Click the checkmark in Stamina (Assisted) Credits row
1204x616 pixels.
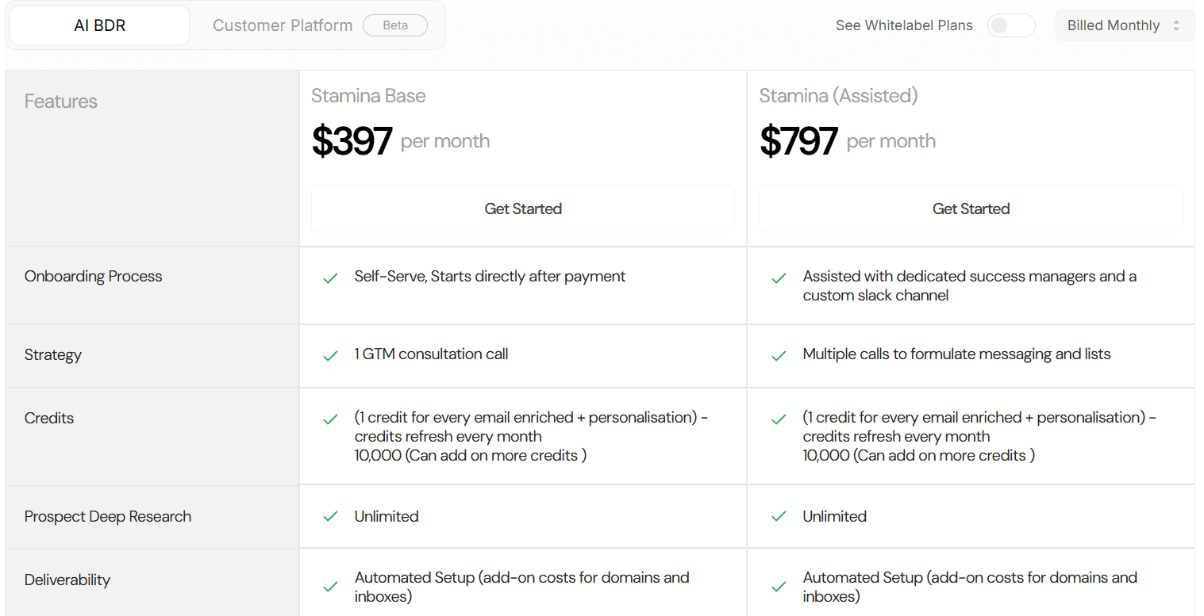click(779, 419)
